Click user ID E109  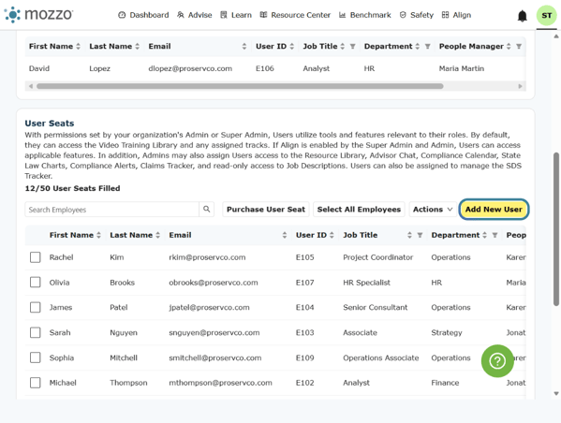coord(304,357)
